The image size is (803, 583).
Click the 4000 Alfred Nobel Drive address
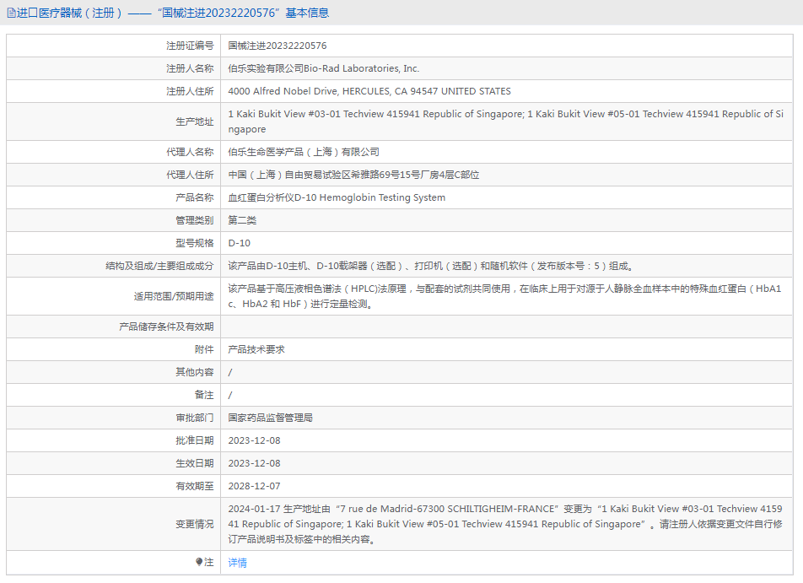point(369,91)
